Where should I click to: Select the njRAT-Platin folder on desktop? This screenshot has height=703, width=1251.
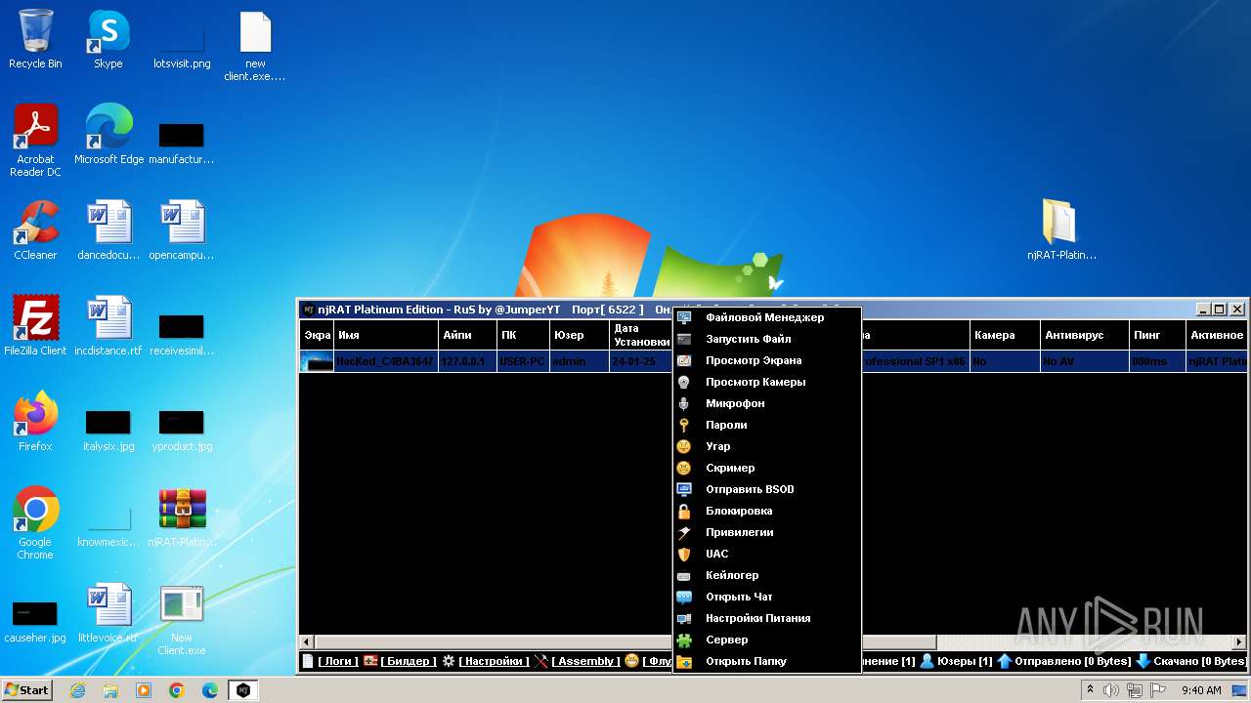[1061, 231]
